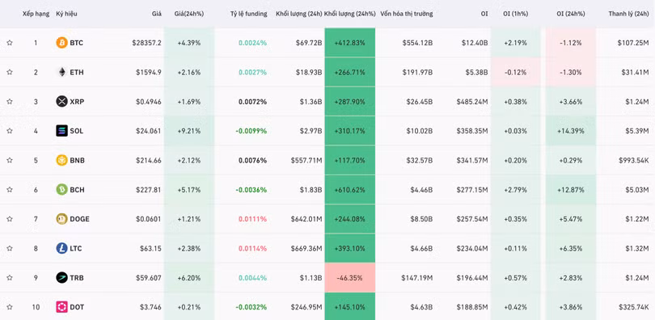This screenshot has width=655, height=320.
Task: Click the -0.12% ETH OI cell
Action: pyautogui.click(x=515, y=72)
